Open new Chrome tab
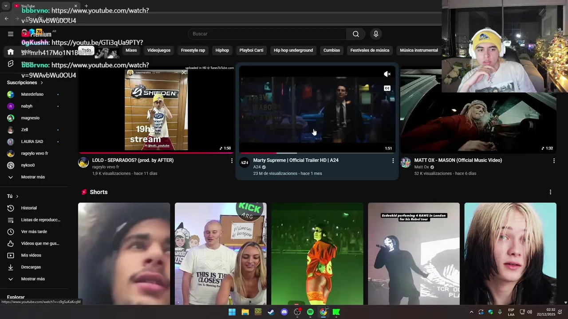The image size is (568, 319). click(x=86, y=6)
